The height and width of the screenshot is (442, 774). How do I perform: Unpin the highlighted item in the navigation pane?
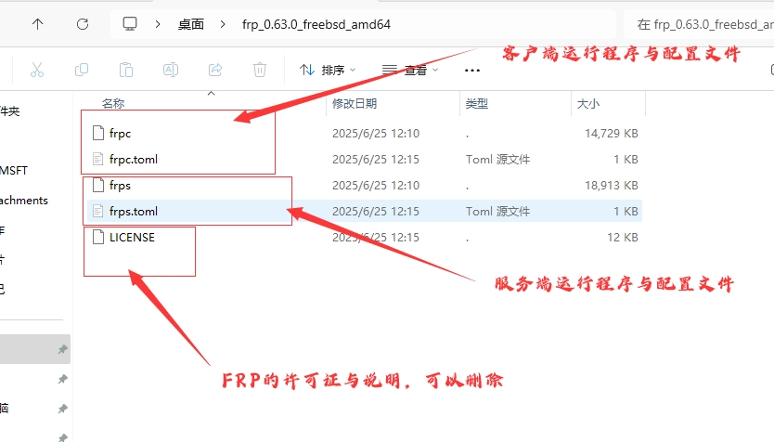point(63,349)
